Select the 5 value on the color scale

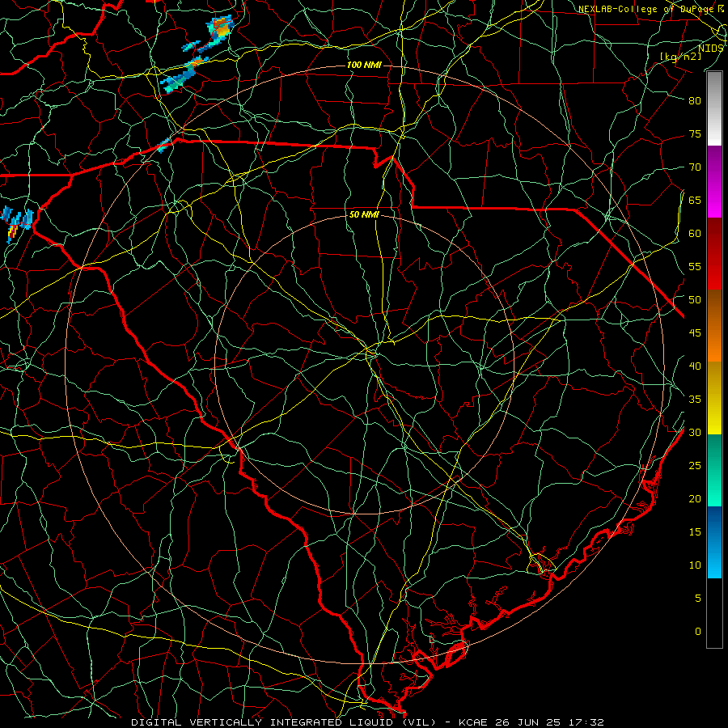click(698, 599)
